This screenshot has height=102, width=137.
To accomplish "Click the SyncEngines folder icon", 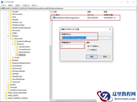I will [x=11, y=66].
